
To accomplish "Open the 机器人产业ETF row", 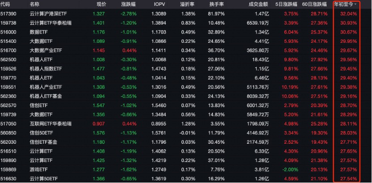I will point(186,87).
